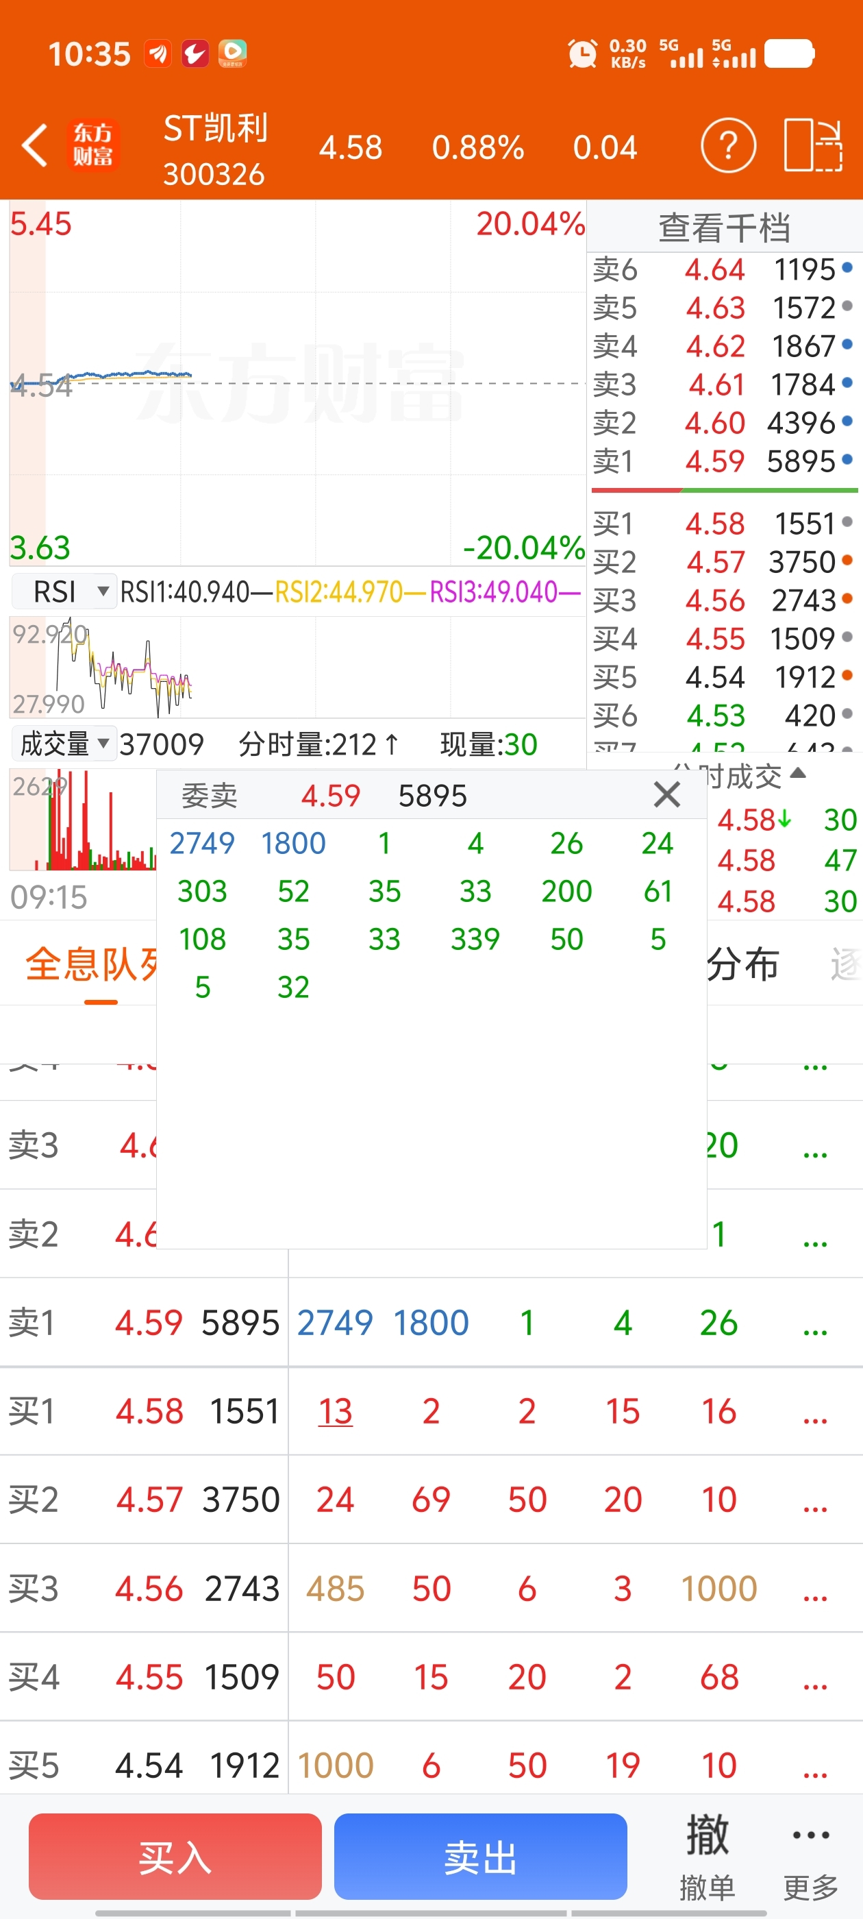Image resolution: width=863 pixels, height=1919 pixels.
Task: Tap underlined order 13 in 买1 queue
Action: pos(335,1412)
